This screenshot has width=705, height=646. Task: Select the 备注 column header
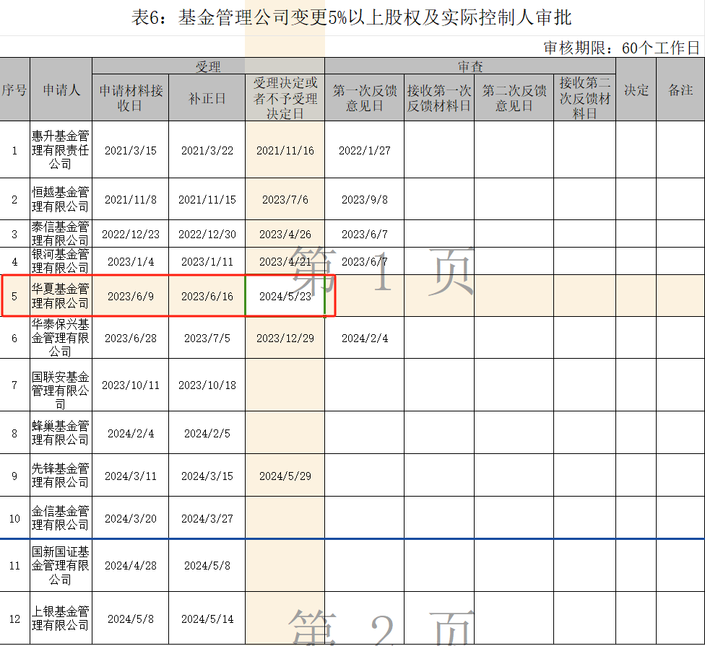(680, 90)
